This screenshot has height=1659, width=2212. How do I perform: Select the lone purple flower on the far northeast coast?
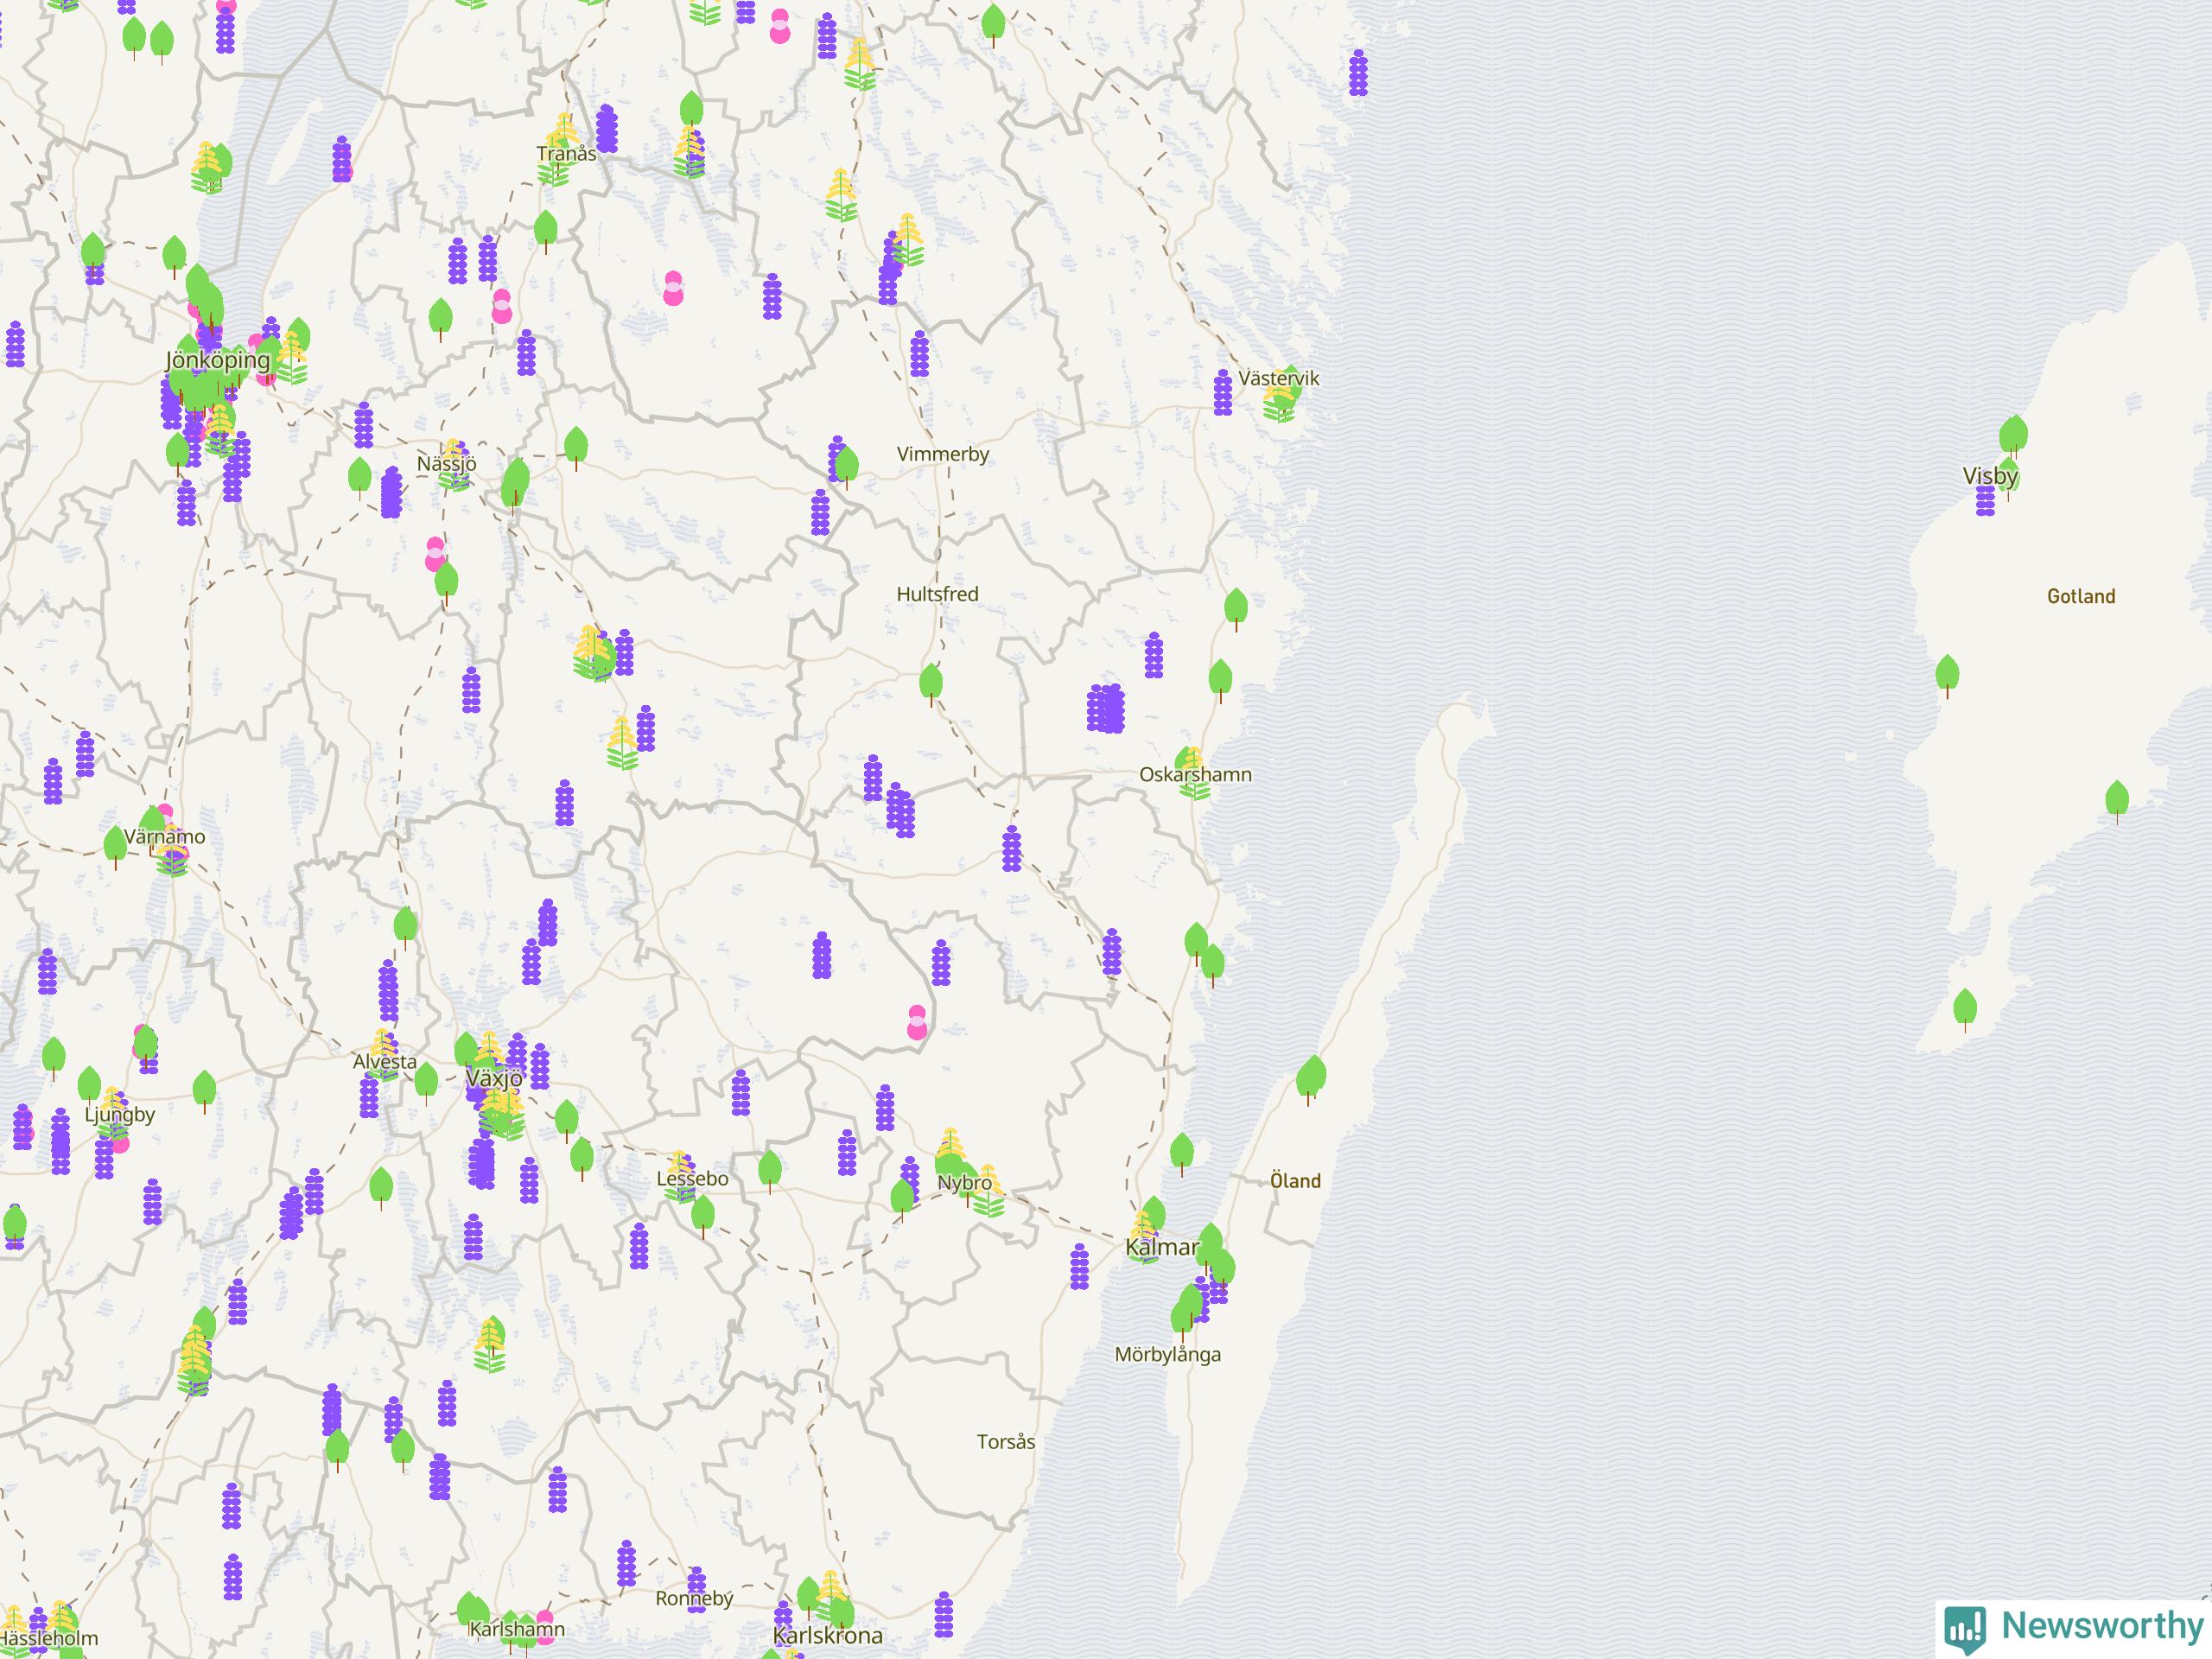coord(1358,73)
